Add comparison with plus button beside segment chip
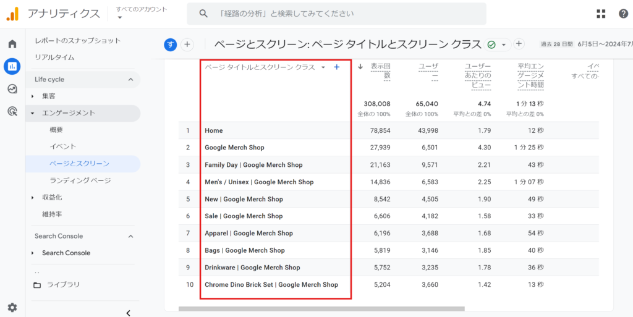 point(187,44)
